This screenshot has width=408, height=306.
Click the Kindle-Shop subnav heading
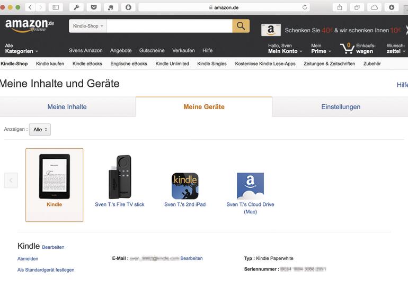[x=14, y=64]
